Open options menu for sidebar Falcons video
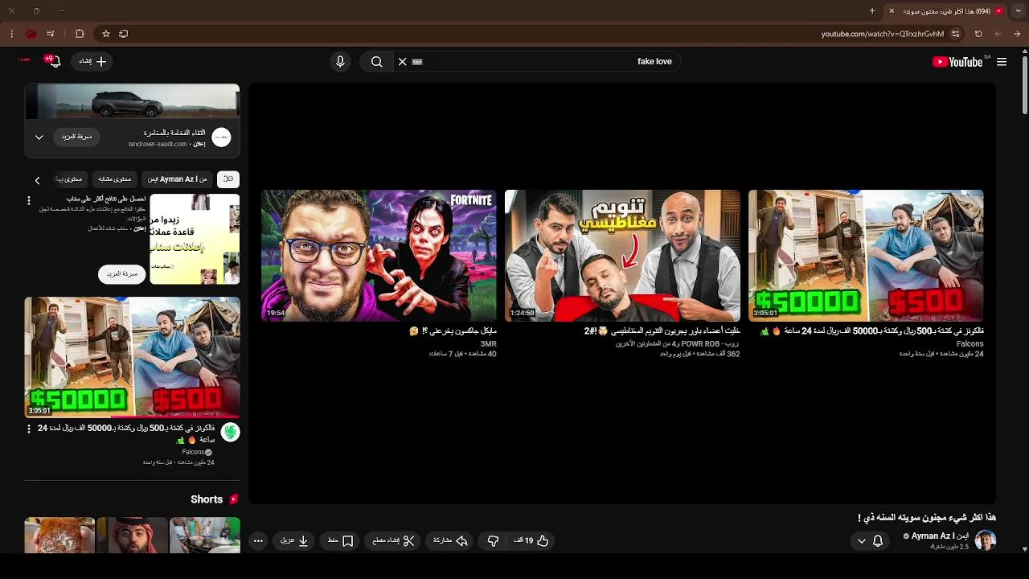 point(29,429)
